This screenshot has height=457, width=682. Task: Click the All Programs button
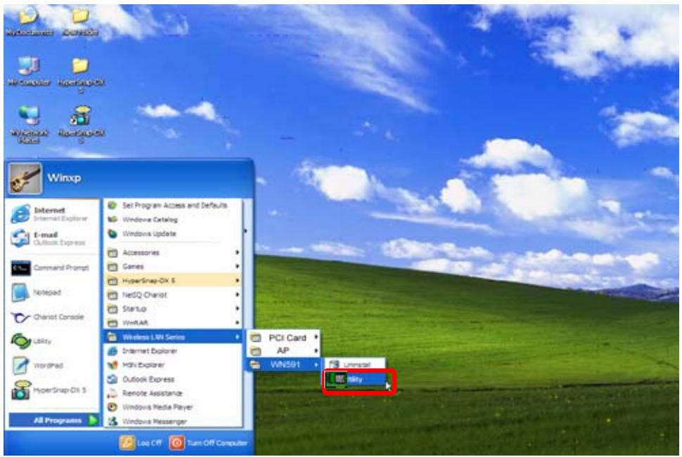click(54, 420)
